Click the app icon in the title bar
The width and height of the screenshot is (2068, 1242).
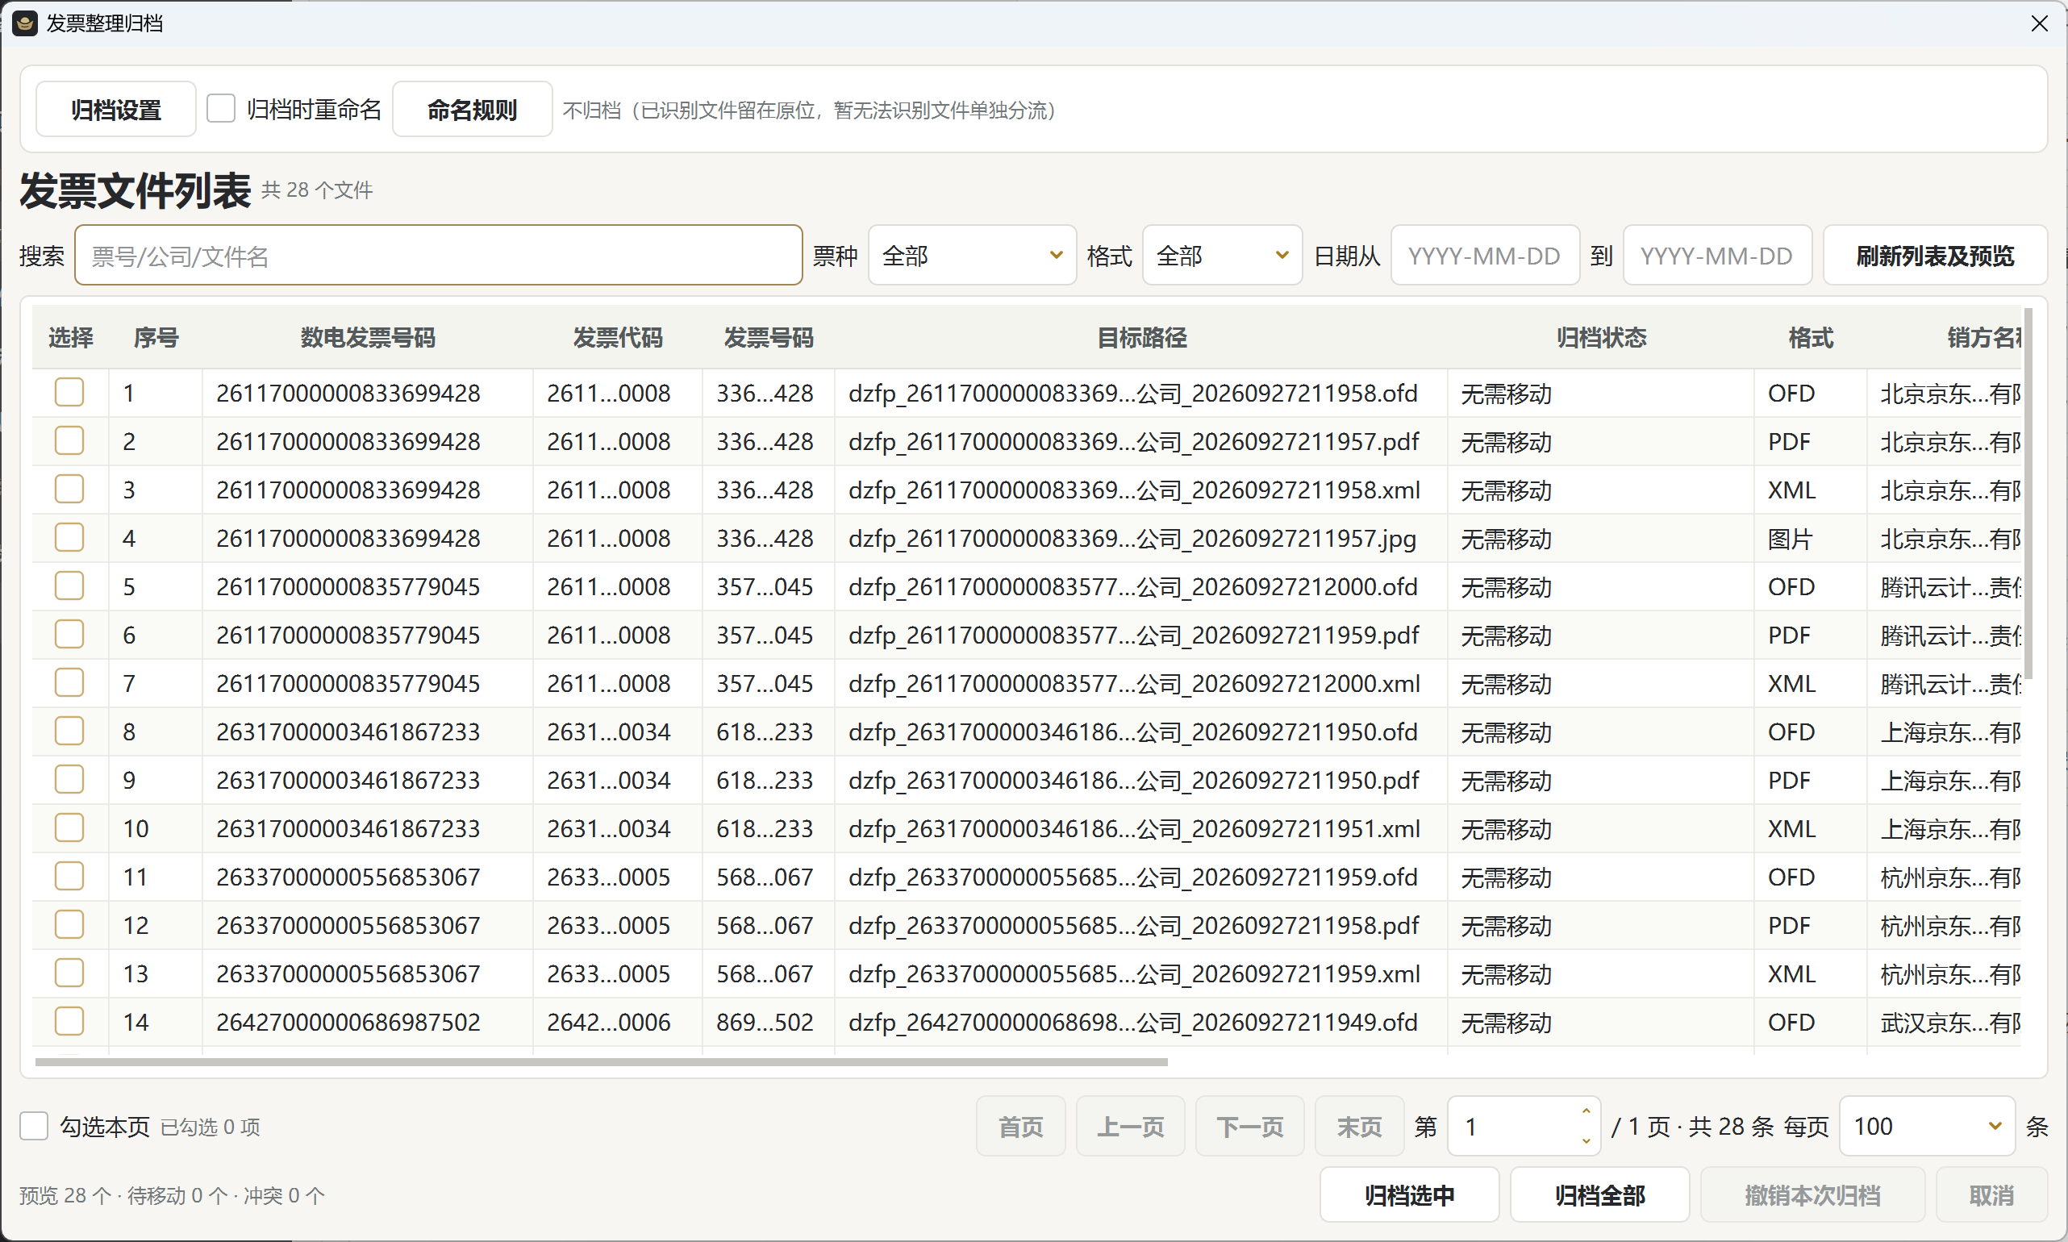point(25,23)
